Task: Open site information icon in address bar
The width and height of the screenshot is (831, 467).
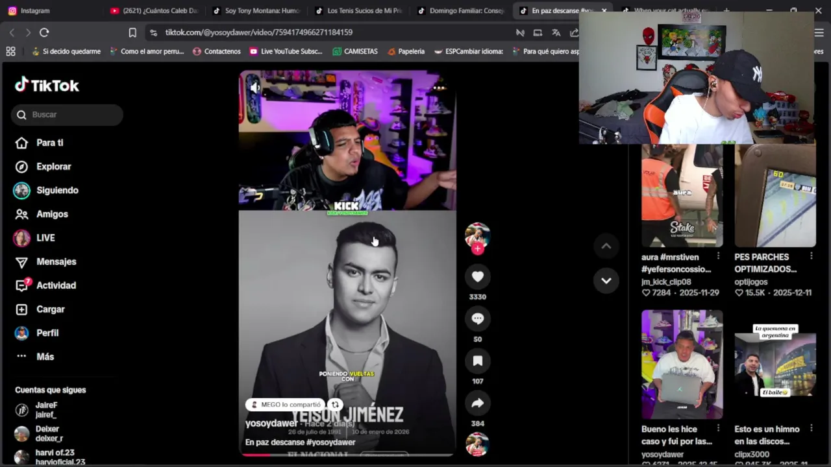Action: tap(153, 32)
